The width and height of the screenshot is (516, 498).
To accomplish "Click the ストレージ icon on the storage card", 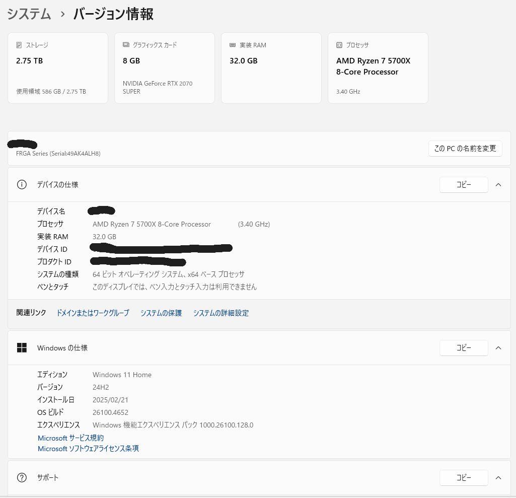I will [19, 45].
